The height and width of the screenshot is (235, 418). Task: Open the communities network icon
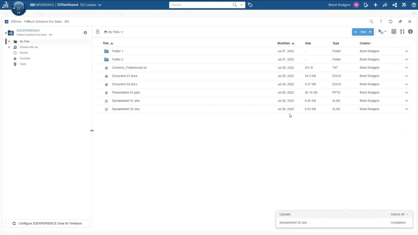(395, 5)
